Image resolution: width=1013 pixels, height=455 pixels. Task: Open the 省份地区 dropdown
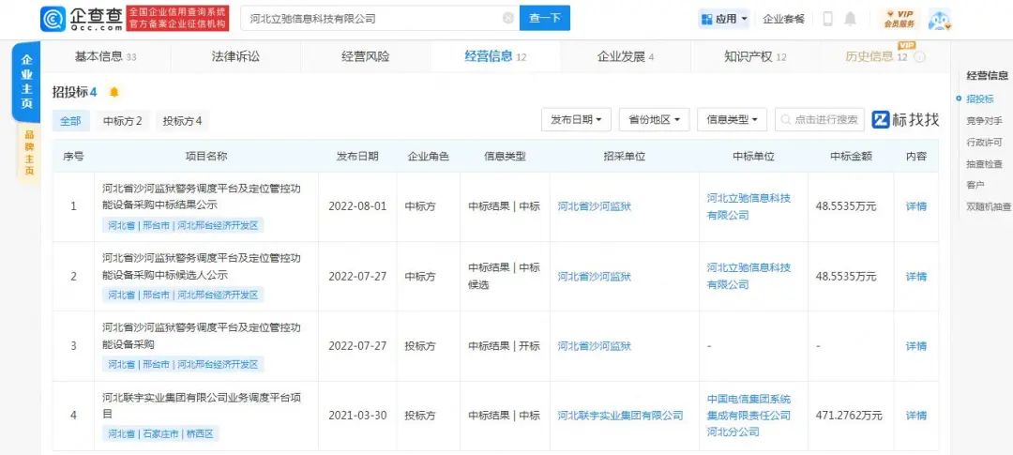(654, 119)
